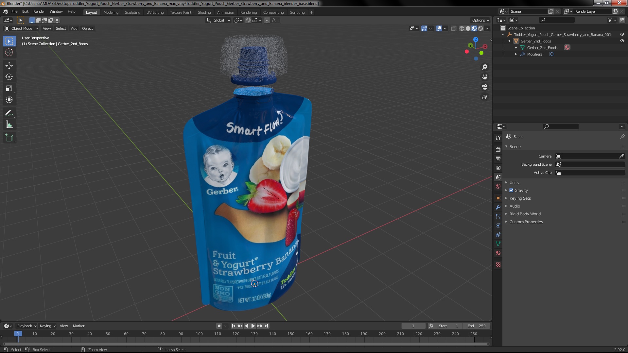Hide Toddler_Yogurt_Pouch collection with eye icon
This screenshot has height=353, width=628.
coord(622,34)
